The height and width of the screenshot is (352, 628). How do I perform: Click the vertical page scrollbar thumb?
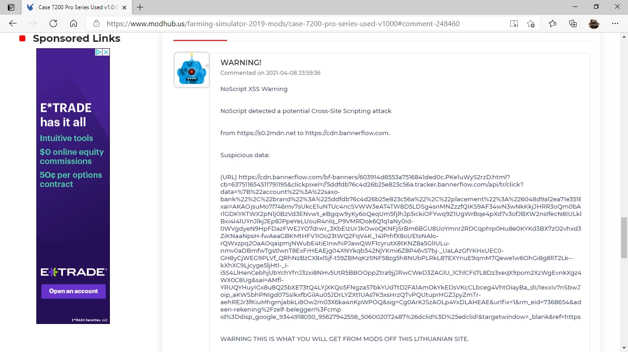[624, 237]
